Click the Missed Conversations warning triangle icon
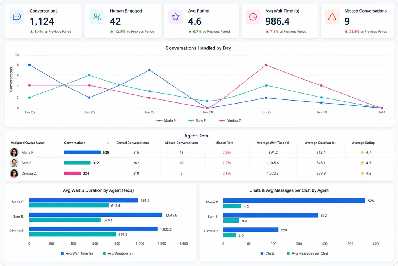Screen dimensions: 398x266 pos(332,17)
